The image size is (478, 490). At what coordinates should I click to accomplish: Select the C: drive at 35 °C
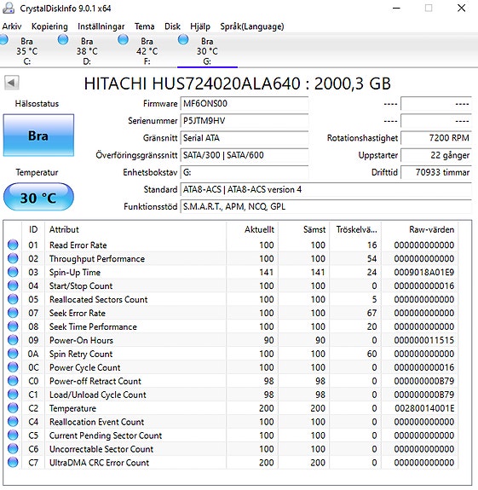27,51
